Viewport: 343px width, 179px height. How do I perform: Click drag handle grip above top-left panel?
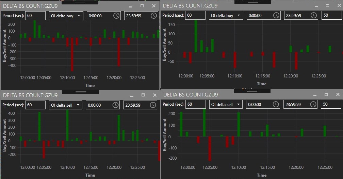[x=80, y=2]
